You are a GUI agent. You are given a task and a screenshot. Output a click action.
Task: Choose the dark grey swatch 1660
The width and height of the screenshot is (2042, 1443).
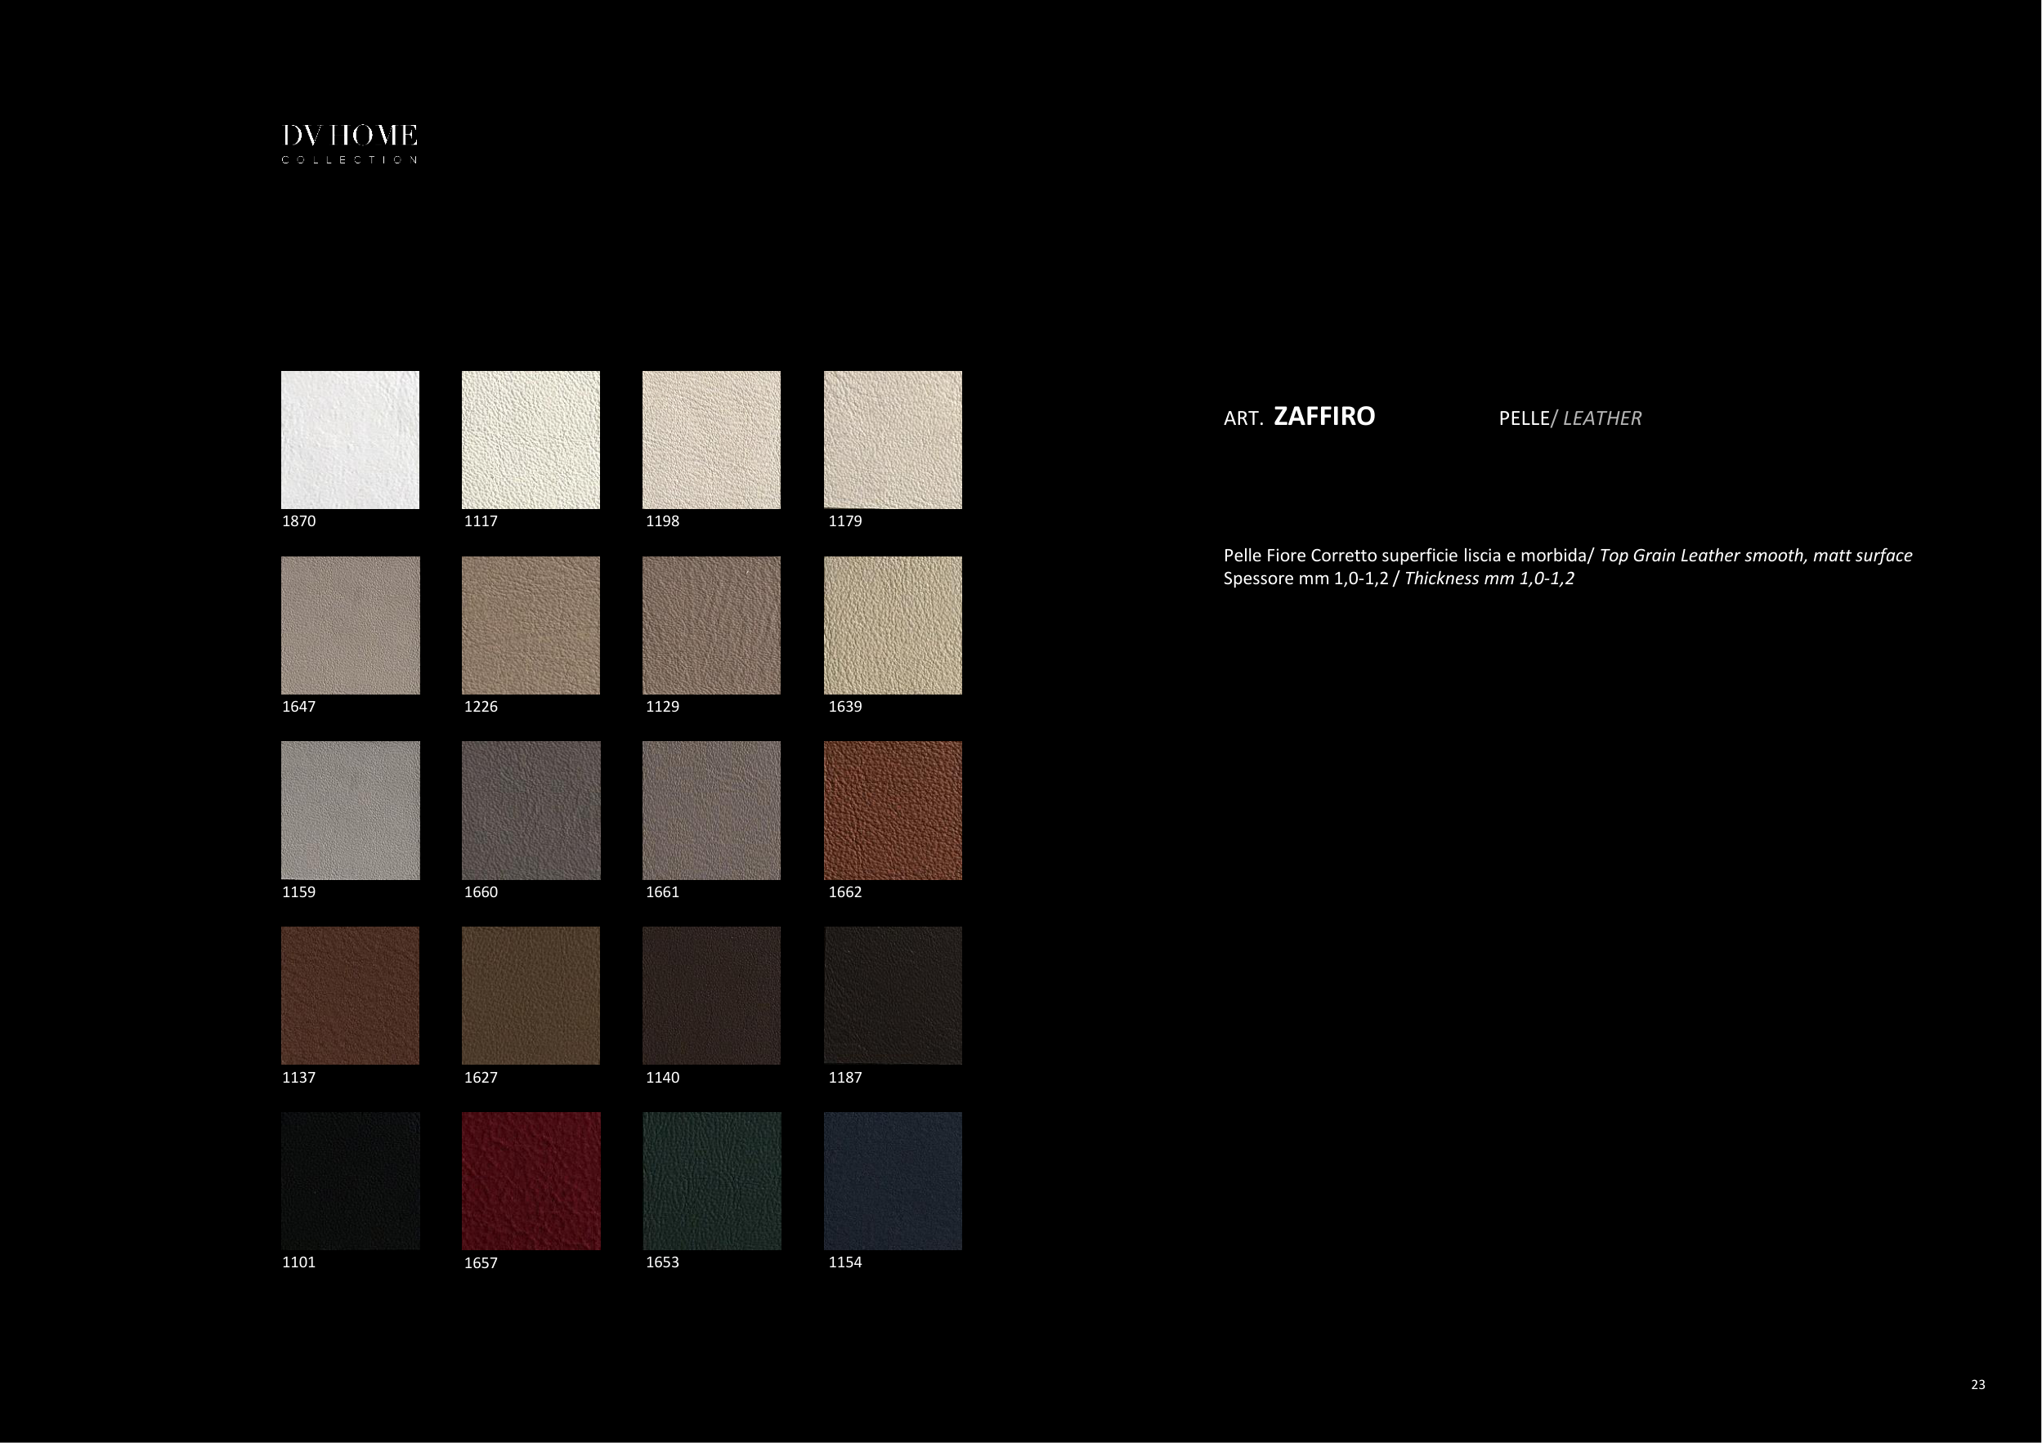530,810
